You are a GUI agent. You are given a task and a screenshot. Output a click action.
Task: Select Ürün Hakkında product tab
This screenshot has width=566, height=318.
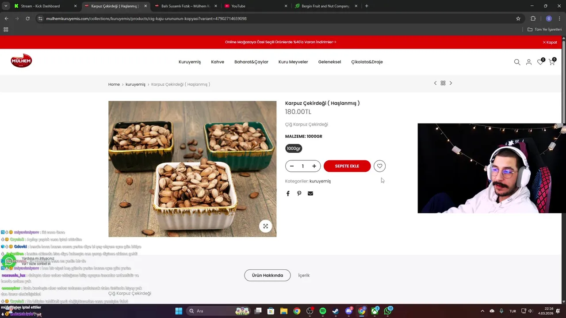(268, 275)
